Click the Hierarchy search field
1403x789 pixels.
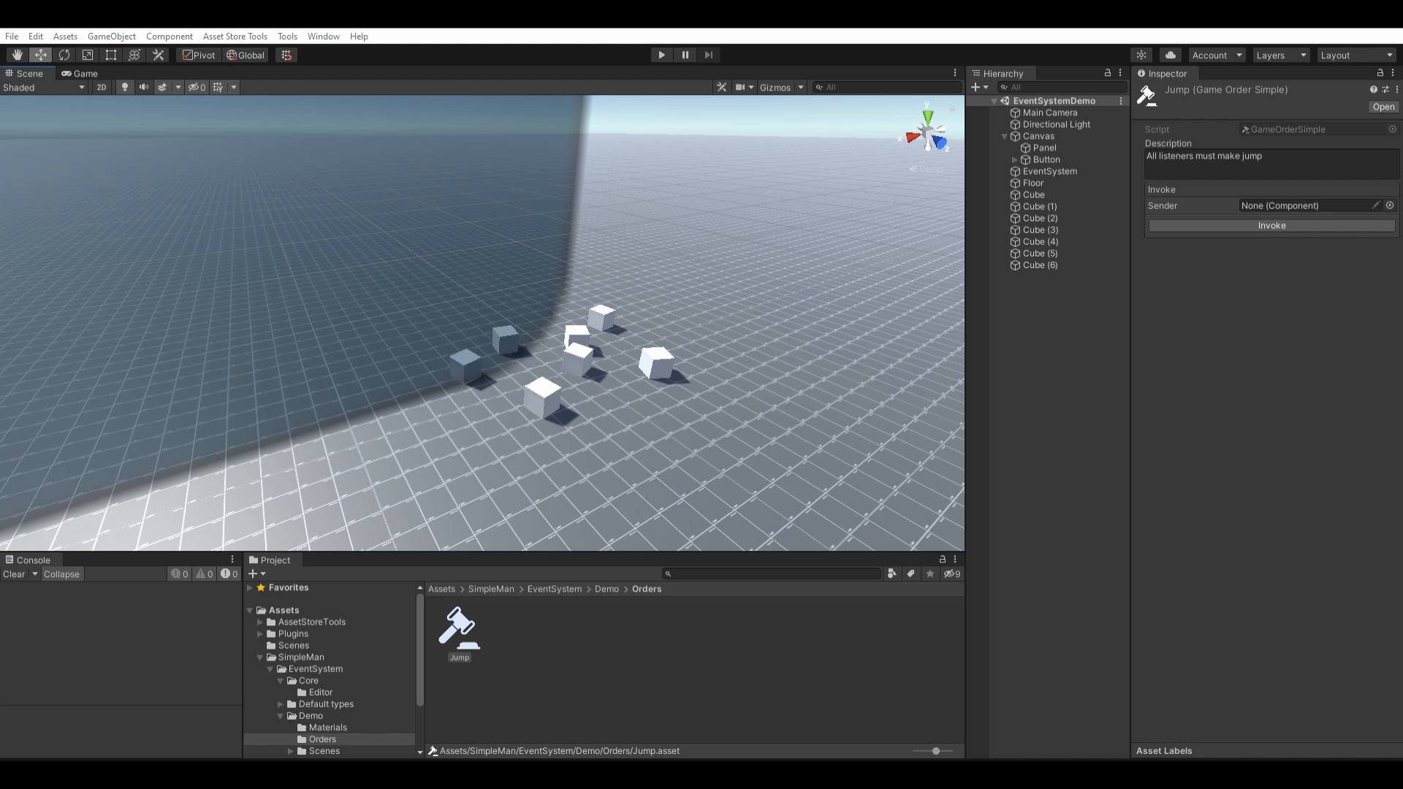coord(1063,87)
